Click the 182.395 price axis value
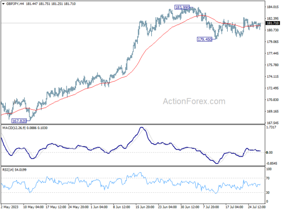 click(273, 19)
